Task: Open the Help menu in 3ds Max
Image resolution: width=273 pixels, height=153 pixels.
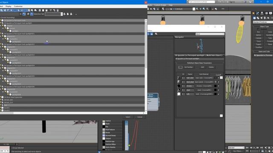Action: tap(171, 5)
